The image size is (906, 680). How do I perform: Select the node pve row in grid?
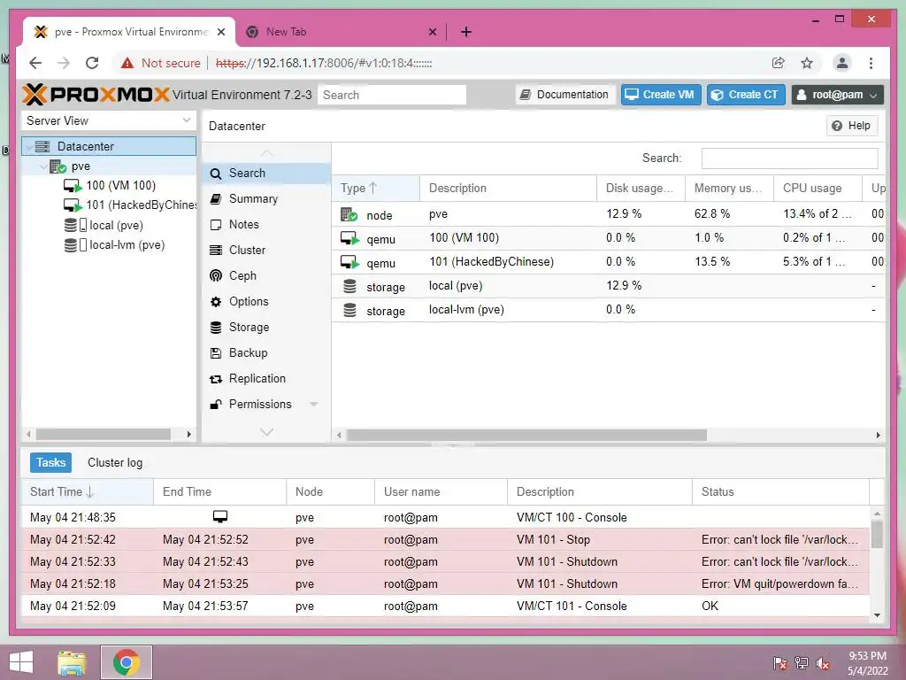(608, 214)
